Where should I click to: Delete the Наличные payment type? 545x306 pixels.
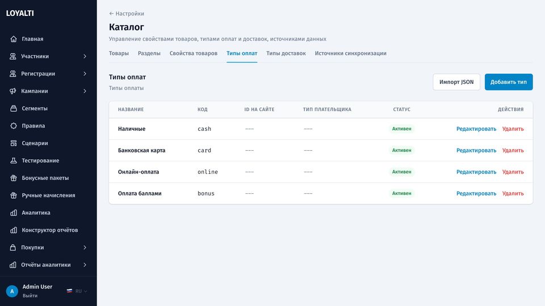pyautogui.click(x=513, y=129)
